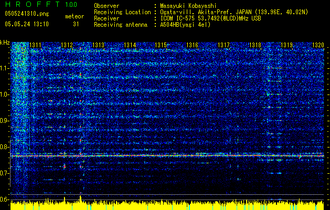Click the 1.0 frequency axis label
Screen dimensions: 330x210
(5, 94)
